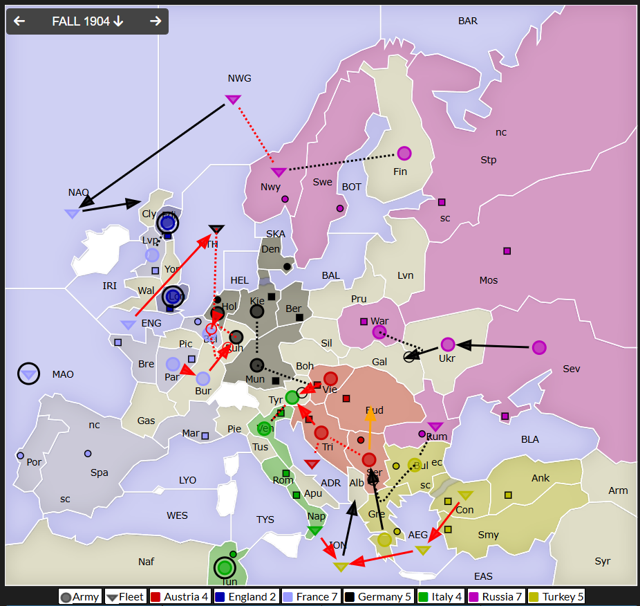Click the circled French fleet in MAO

[28, 374]
